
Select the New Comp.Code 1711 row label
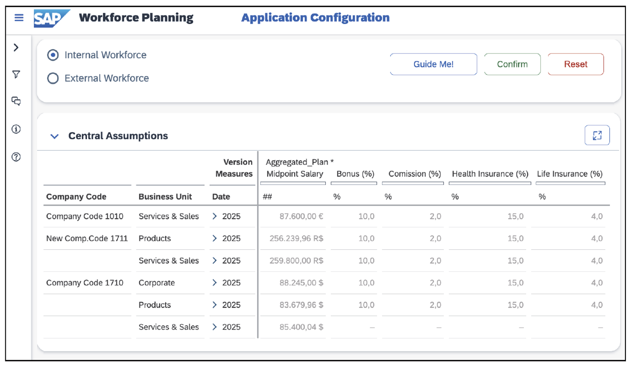[87, 238]
